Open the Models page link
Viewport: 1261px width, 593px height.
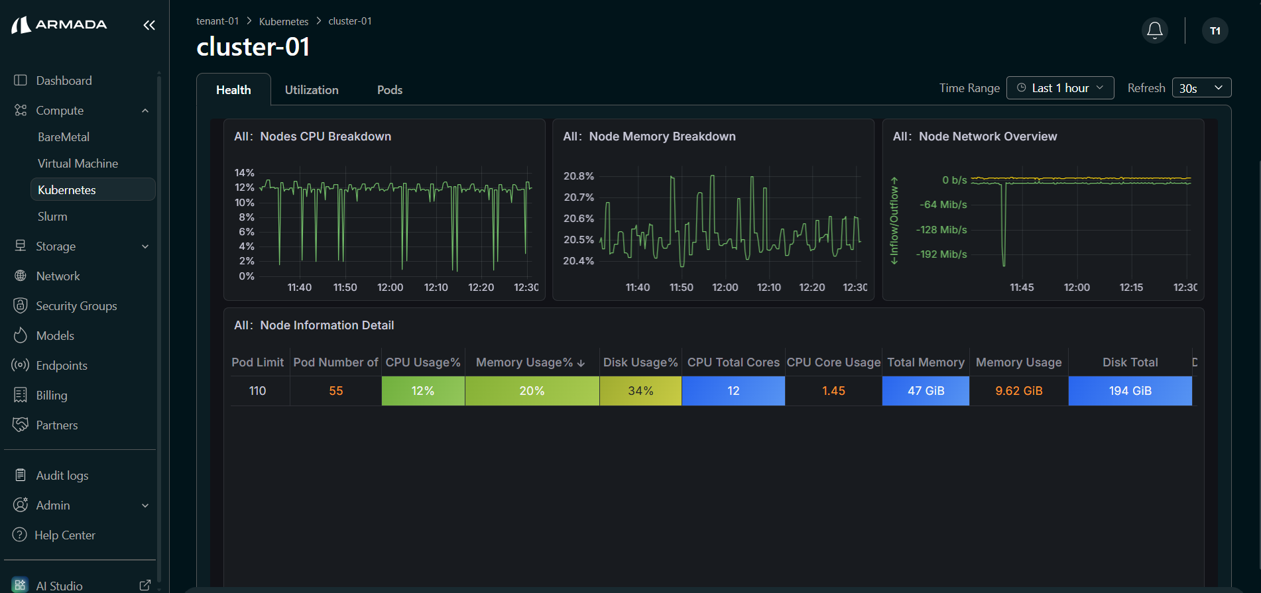(55, 335)
